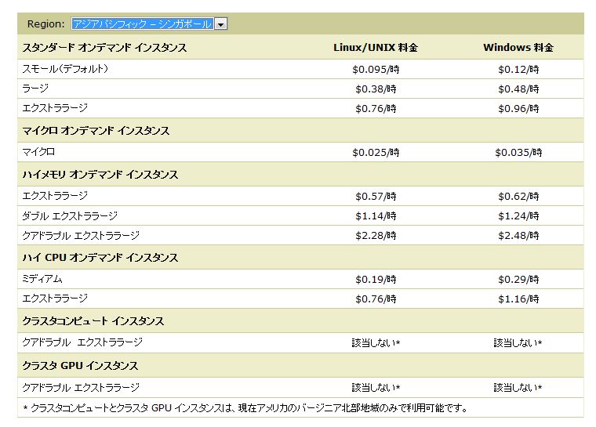Click the $0.035/時 price cell
Viewport: 596px width, 427px height.
click(x=518, y=152)
